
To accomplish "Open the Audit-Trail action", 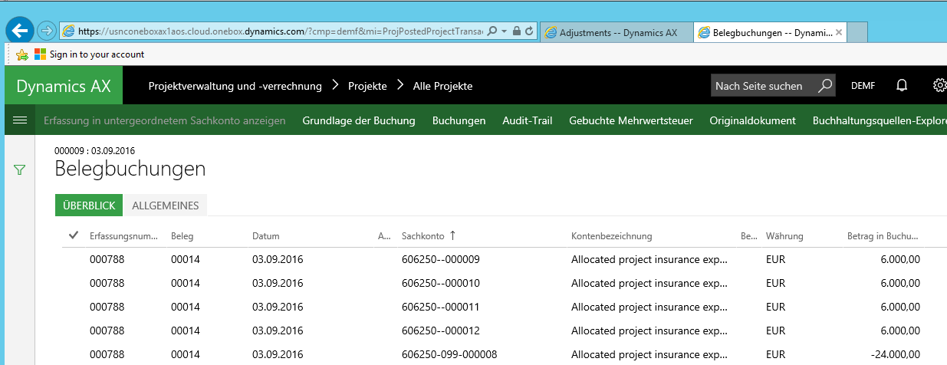I will [527, 120].
